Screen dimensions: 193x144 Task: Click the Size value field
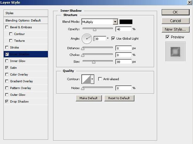(123, 62)
